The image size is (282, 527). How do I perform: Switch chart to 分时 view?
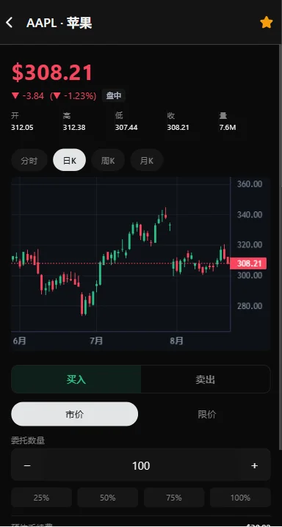coord(29,160)
